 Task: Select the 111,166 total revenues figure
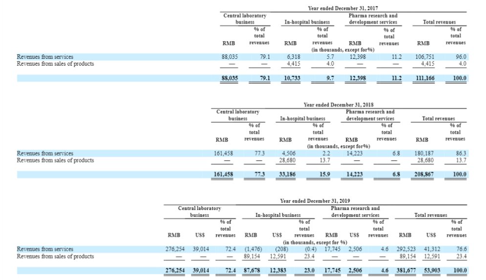(425, 78)
